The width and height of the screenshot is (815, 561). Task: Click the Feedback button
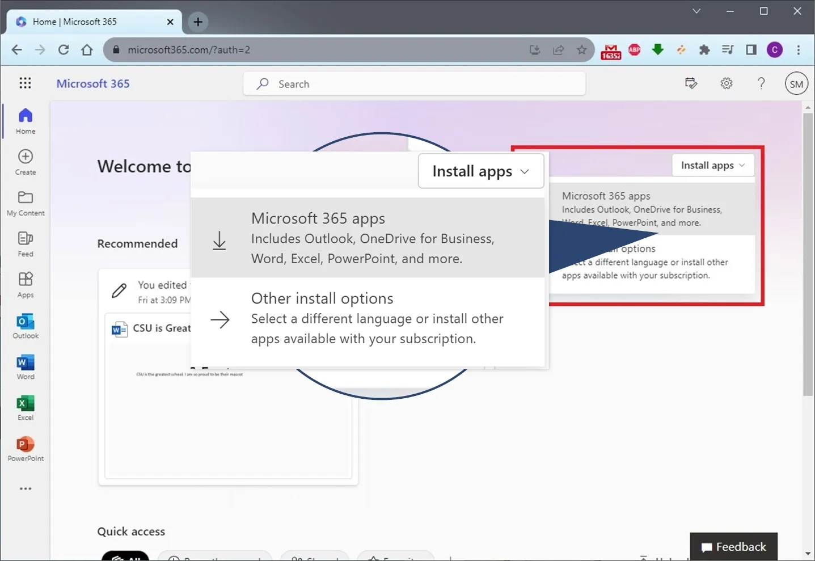[x=733, y=546]
